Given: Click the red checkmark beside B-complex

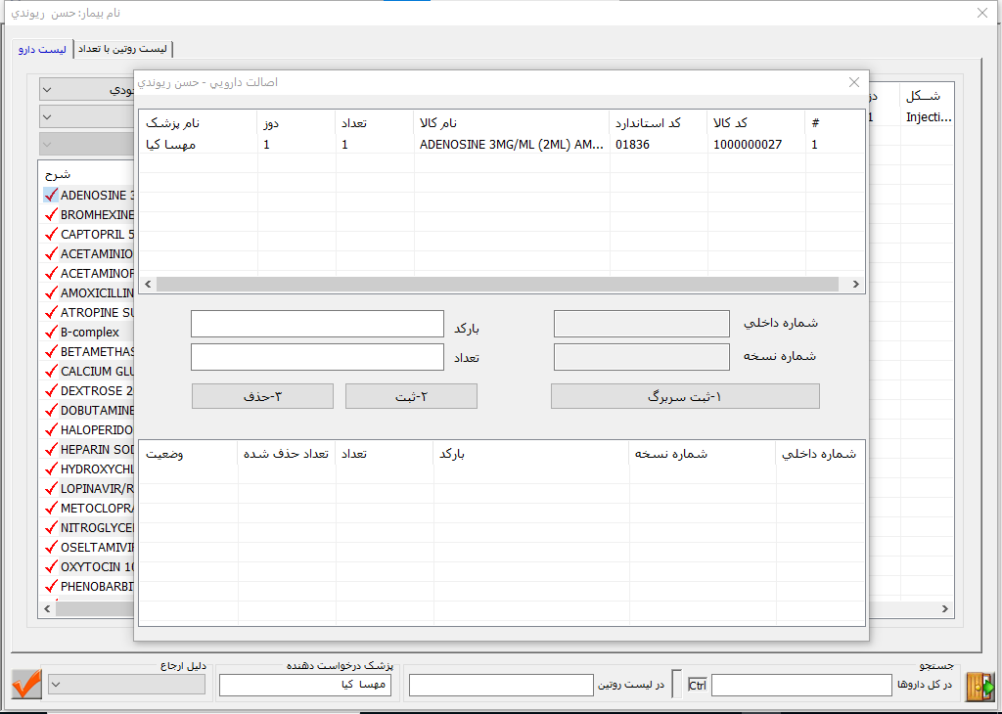Looking at the screenshot, I should tap(51, 332).
